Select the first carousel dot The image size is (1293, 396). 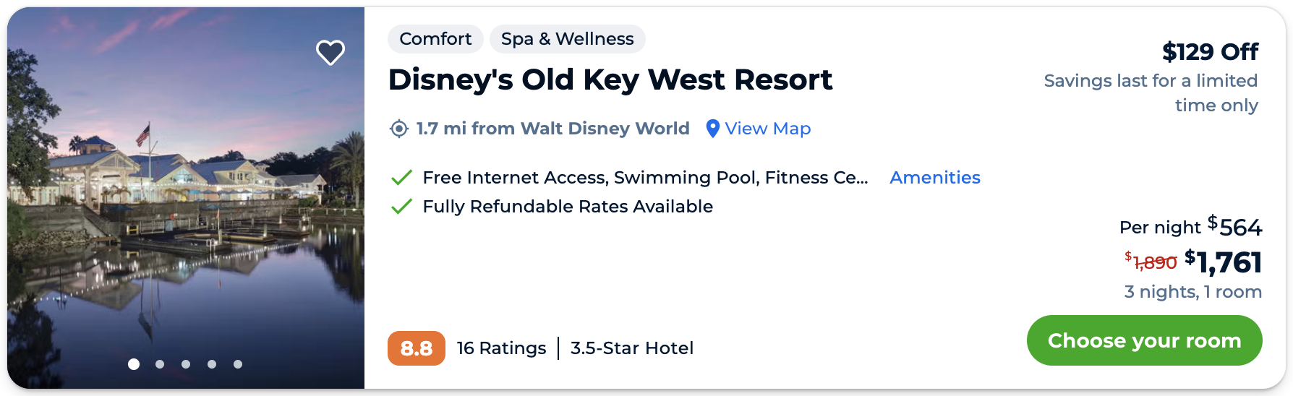pyautogui.click(x=134, y=364)
